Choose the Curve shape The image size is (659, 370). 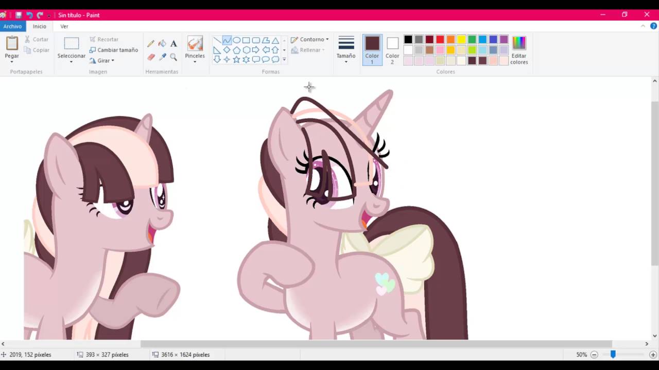coord(227,40)
